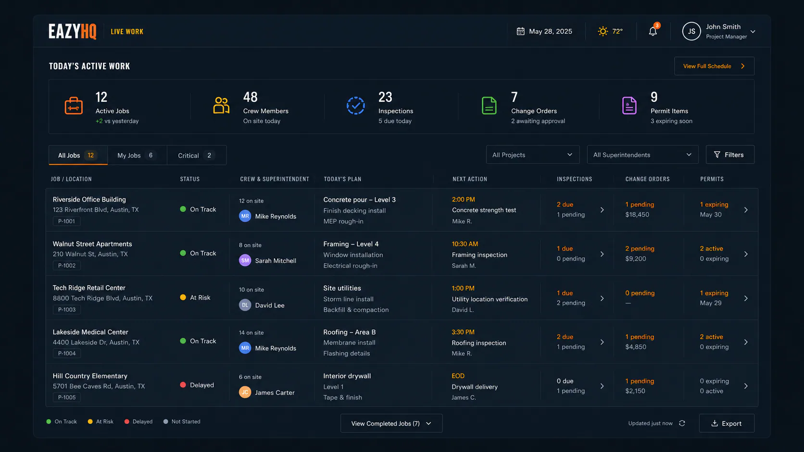
Task: Click the Roofing inspection next action
Action: coord(479,343)
